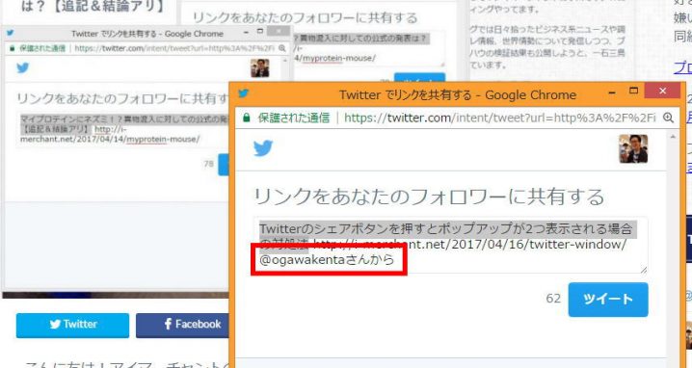Click the magnifier icon in back popup address bar

pyautogui.click(x=282, y=48)
